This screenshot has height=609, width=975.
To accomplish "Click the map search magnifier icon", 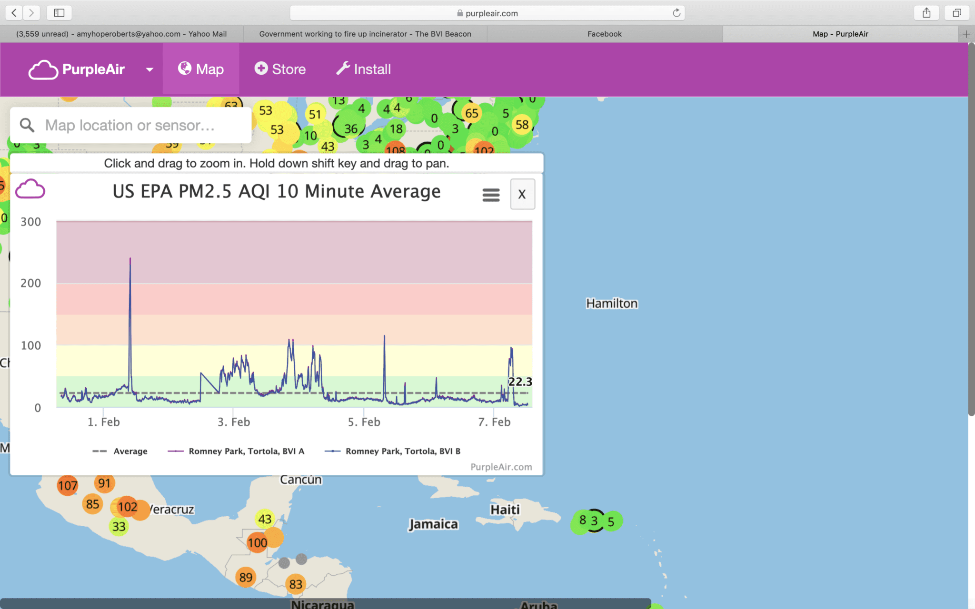I will click(x=27, y=125).
